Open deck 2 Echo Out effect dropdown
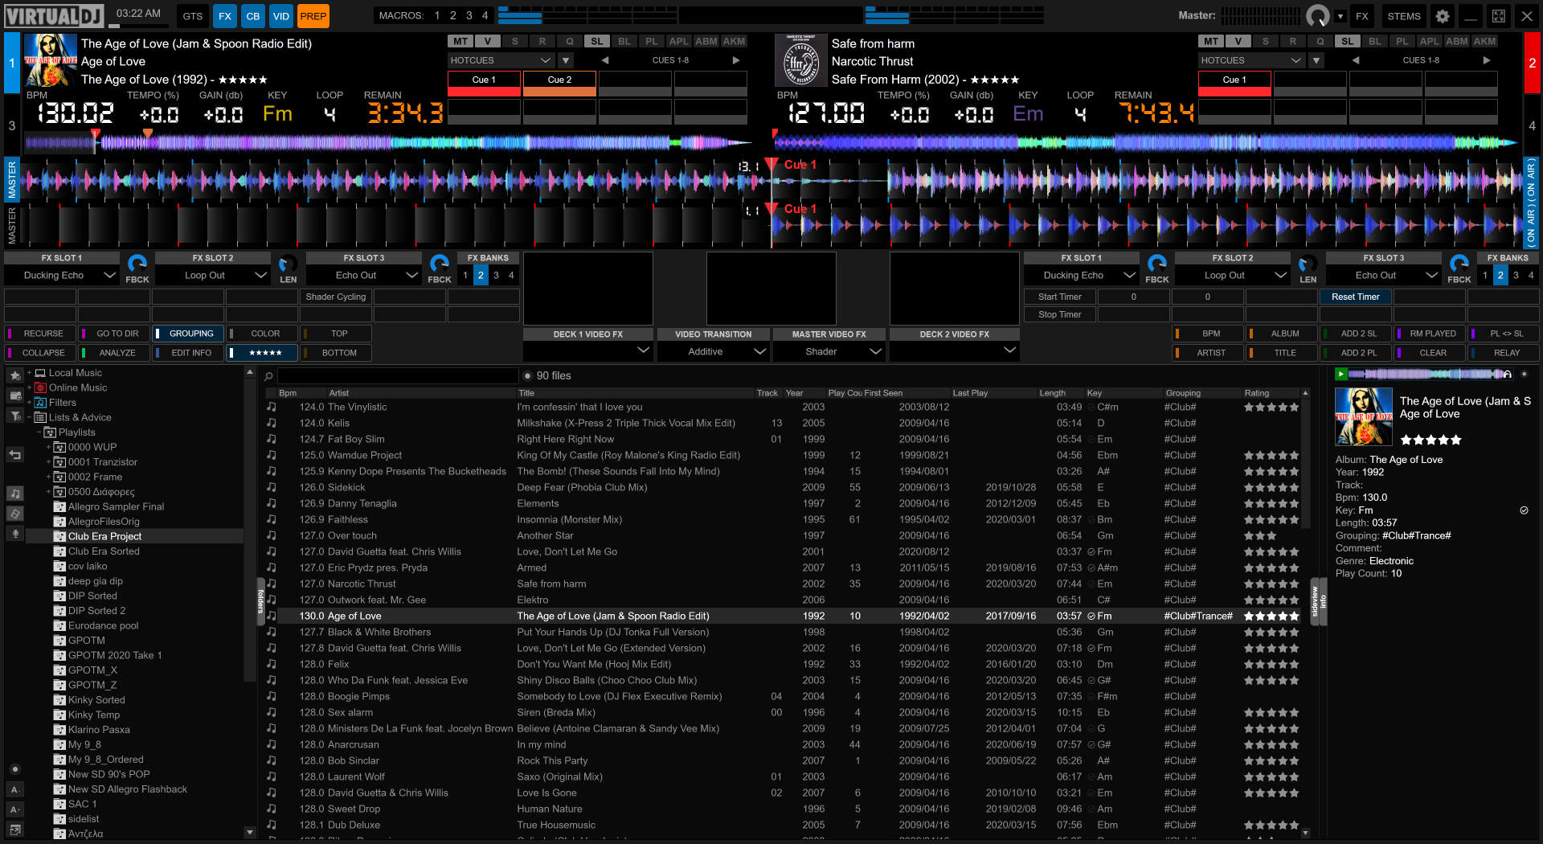The width and height of the screenshot is (1543, 844). (1384, 275)
